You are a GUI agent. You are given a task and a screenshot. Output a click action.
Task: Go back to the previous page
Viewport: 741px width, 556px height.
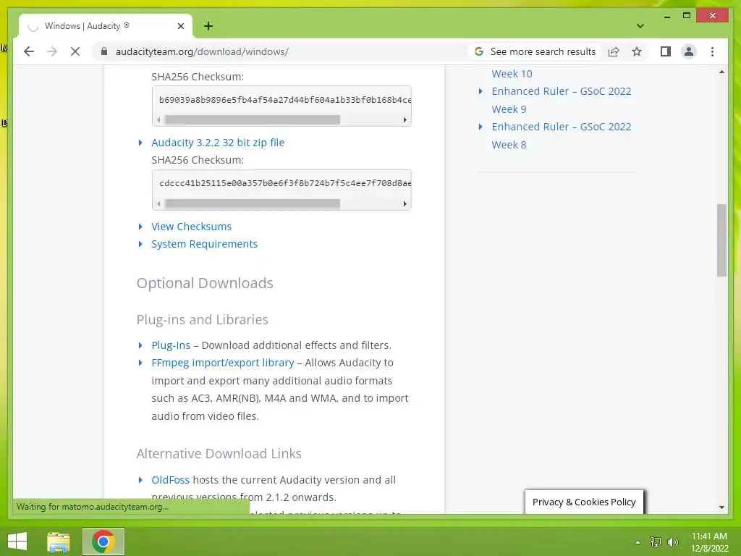point(29,51)
